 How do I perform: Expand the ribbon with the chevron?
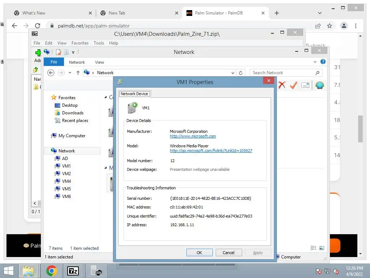pos(315,62)
